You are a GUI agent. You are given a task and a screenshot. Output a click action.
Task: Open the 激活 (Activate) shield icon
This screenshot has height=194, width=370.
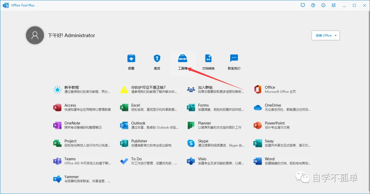[157, 58]
